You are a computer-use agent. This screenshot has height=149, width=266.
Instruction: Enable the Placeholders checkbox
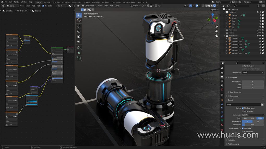click(x=243, y=131)
